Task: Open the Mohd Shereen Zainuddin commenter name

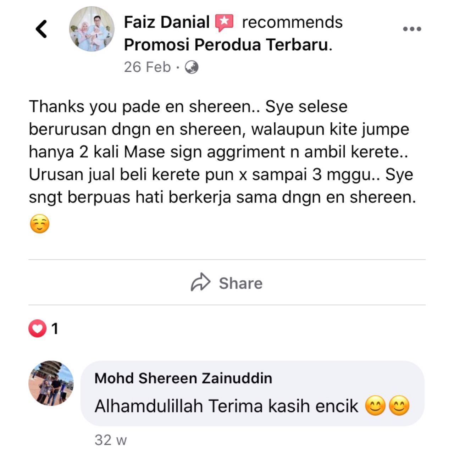Action: (x=183, y=378)
